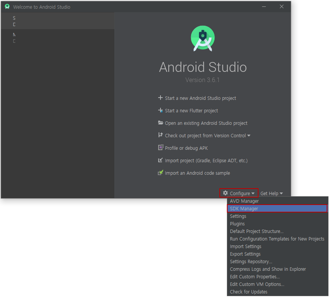This screenshot has width=330, height=298.
Task: Choose Run Configuration Templates for New Projects
Action: [x=278, y=239]
